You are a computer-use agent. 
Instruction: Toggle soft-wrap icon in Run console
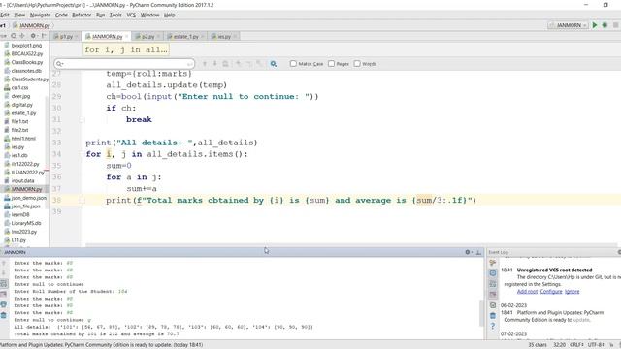[4, 284]
